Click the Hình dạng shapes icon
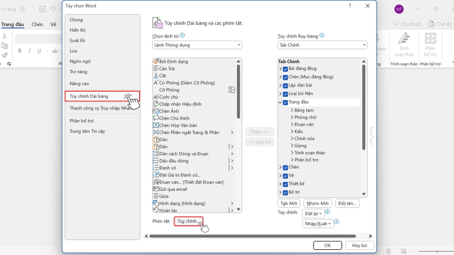Screen dimensions: 454x255 (x=155, y=203)
